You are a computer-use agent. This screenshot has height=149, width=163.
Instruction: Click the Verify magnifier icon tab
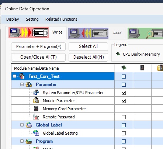point(145,33)
